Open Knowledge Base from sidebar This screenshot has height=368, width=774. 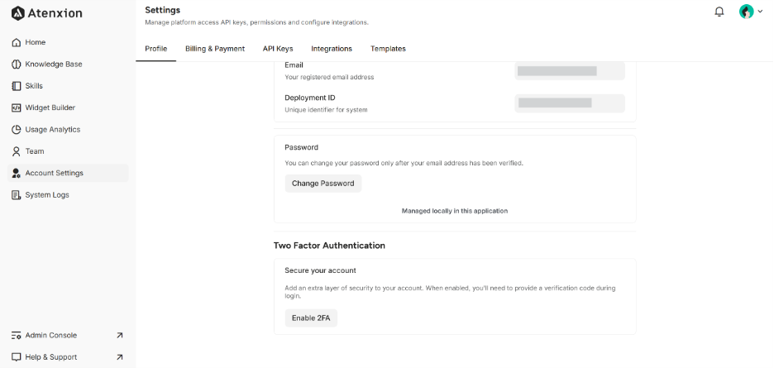coord(68,65)
